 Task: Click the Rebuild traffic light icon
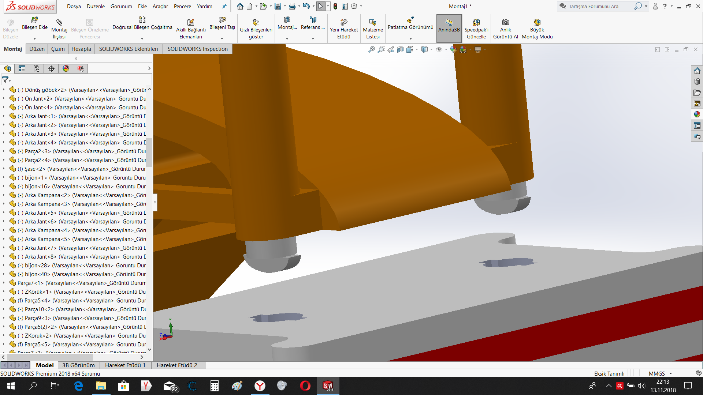335,6
